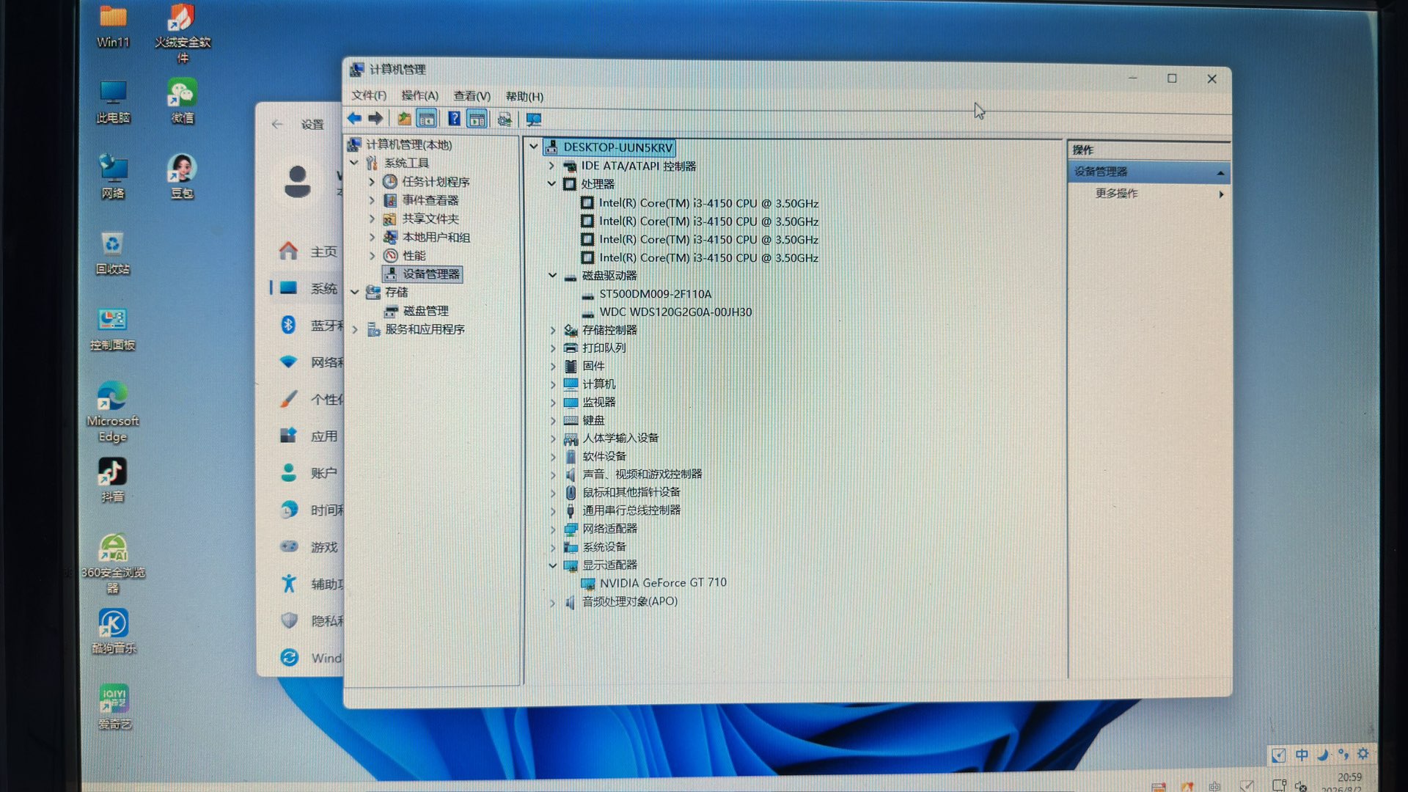The image size is (1408, 792).
Task: Select 设备管理器 in the left console tree
Action: coord(423,274)
